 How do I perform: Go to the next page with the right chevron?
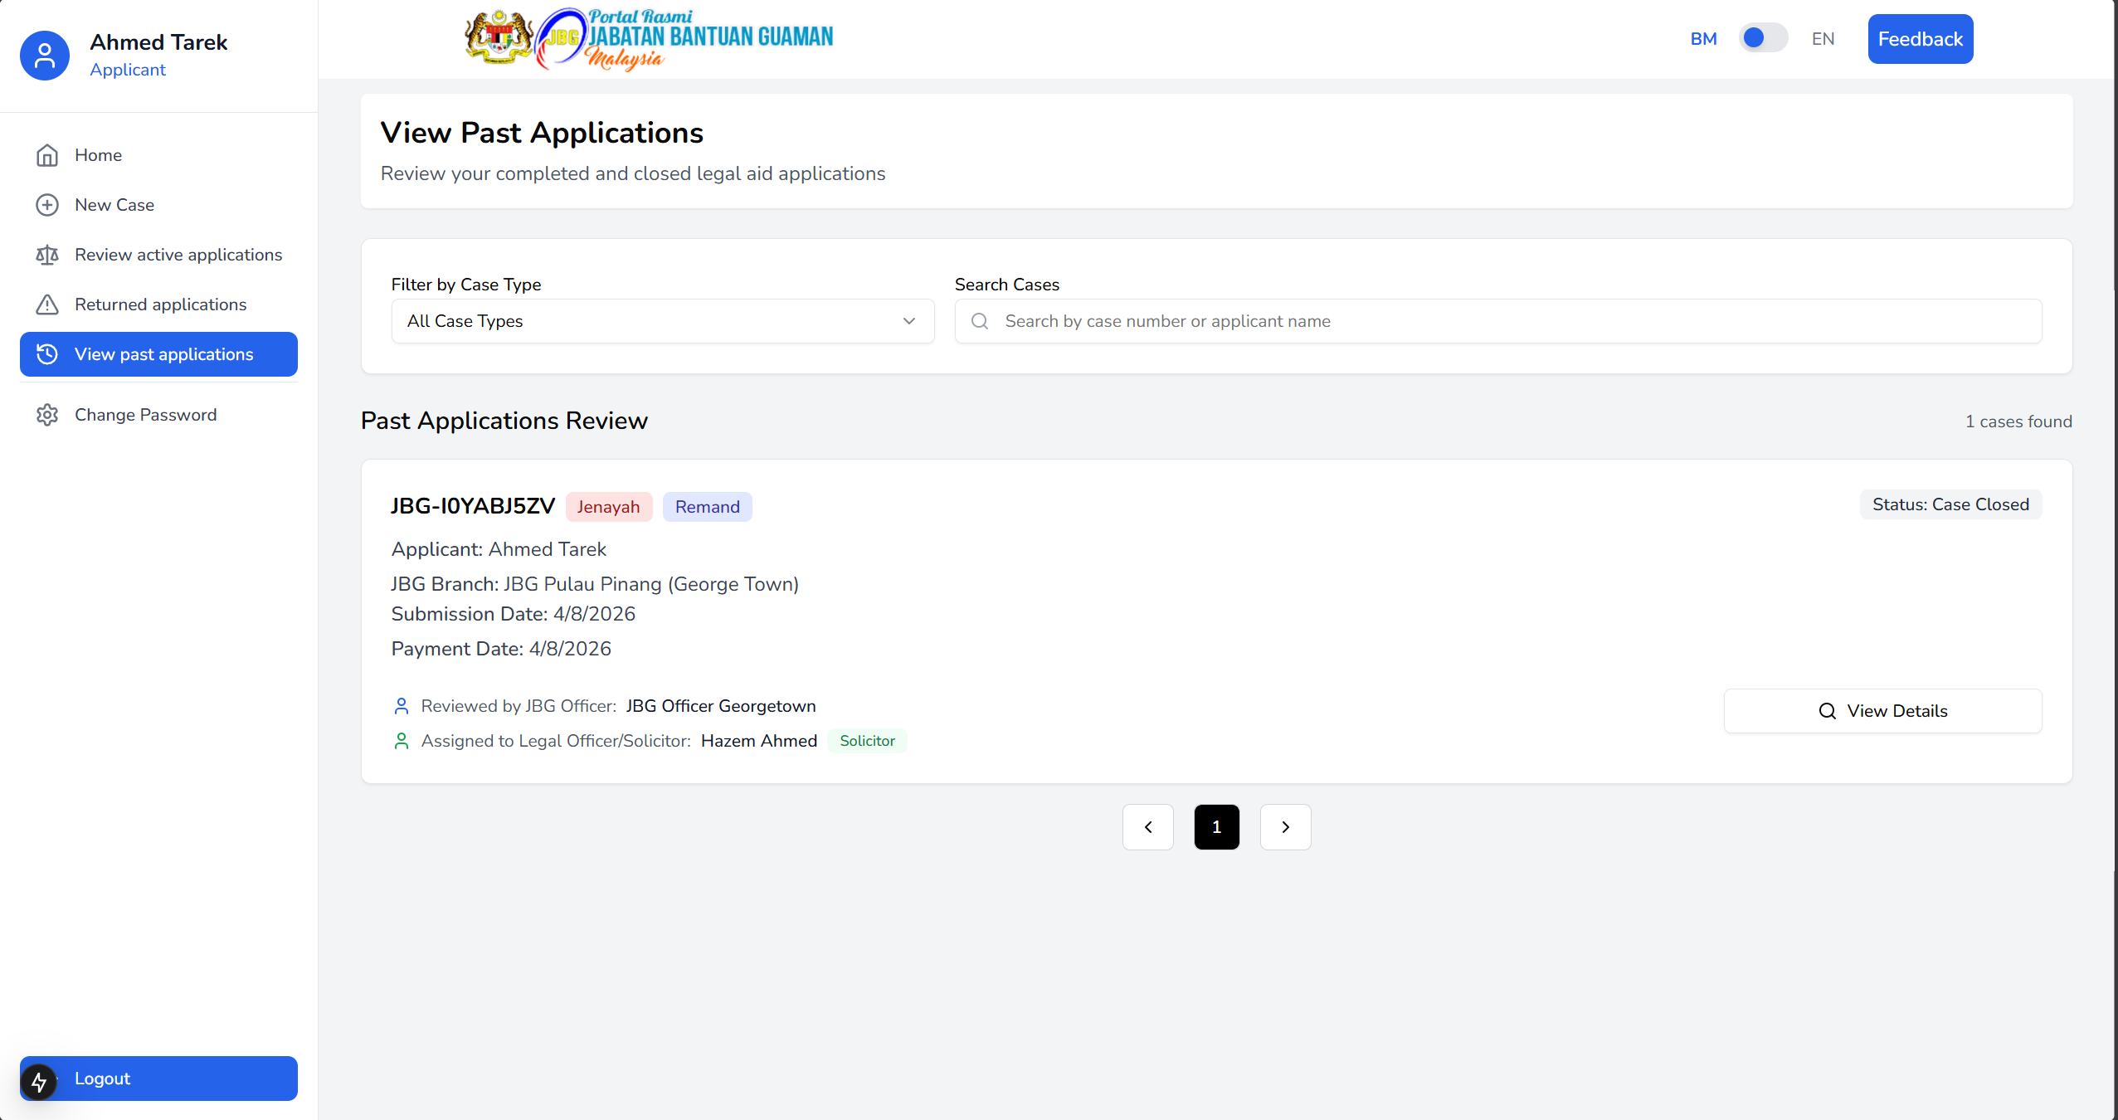tap(1285, 827)
